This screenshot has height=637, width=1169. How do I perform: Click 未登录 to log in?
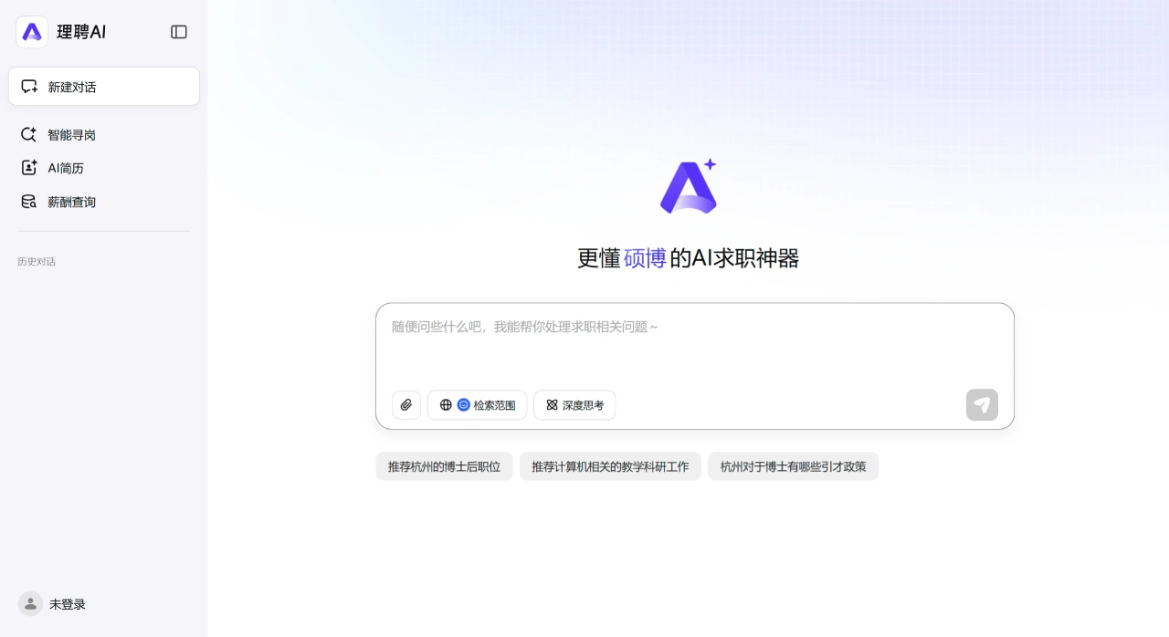tap(67, 604)
